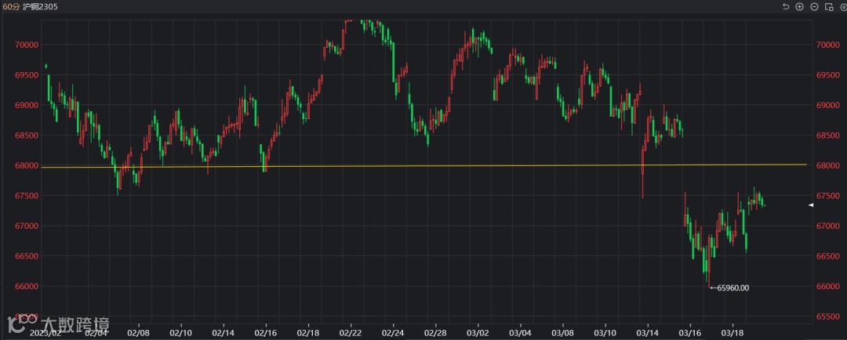Click the 02/10 date label

pyautogui.click(x=181, y=333)
